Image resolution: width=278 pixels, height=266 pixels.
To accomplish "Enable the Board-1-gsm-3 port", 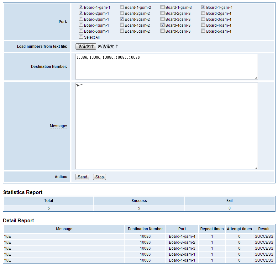I will click(163, 7).
